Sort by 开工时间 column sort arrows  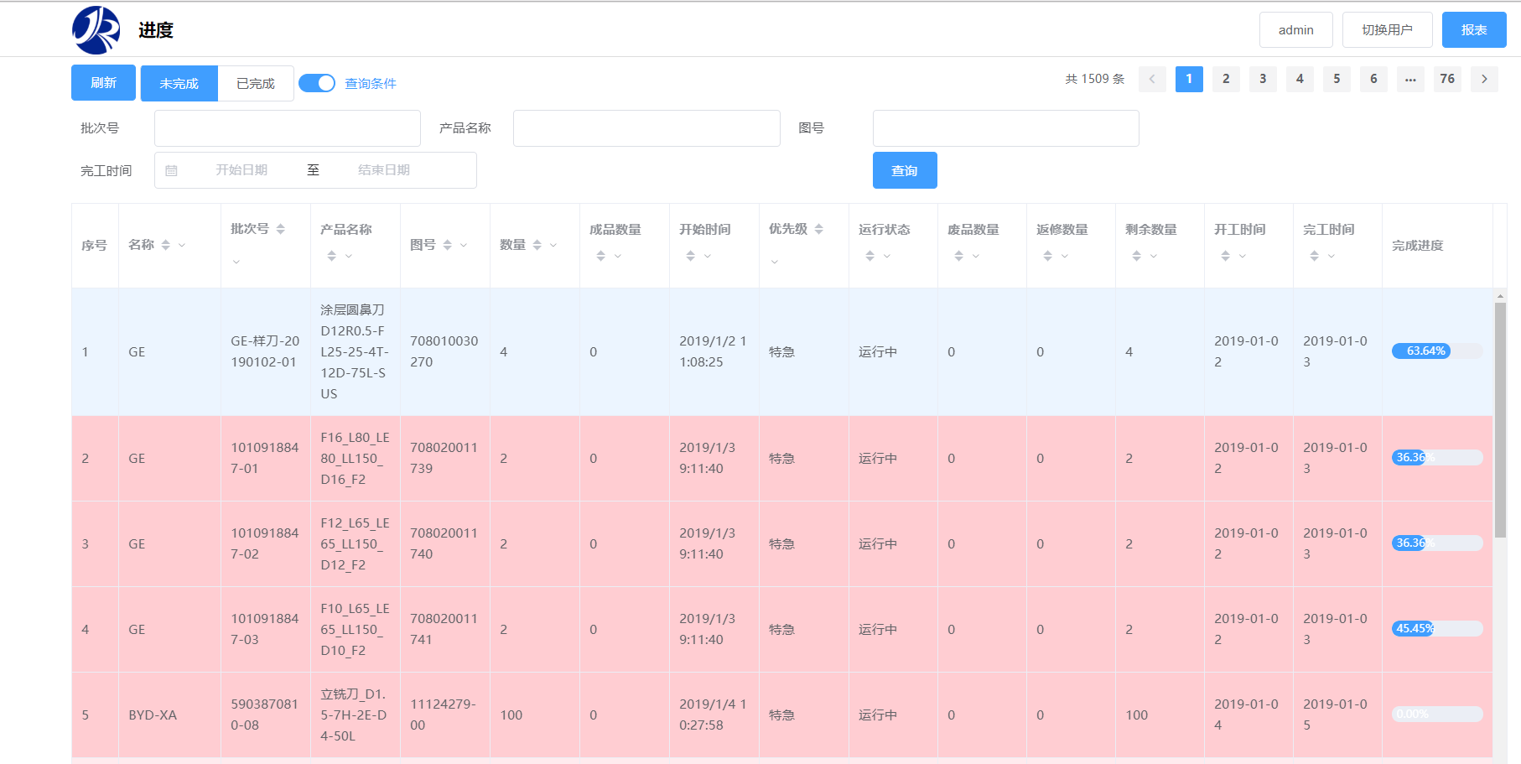pyautogui.click(x=1226, y=256)
